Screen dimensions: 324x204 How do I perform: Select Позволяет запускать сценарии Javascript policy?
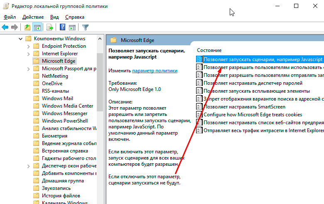pos(263,59)
